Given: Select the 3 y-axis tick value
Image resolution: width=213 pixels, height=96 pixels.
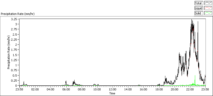Looking at the screenshot, I should pos(16,24).
